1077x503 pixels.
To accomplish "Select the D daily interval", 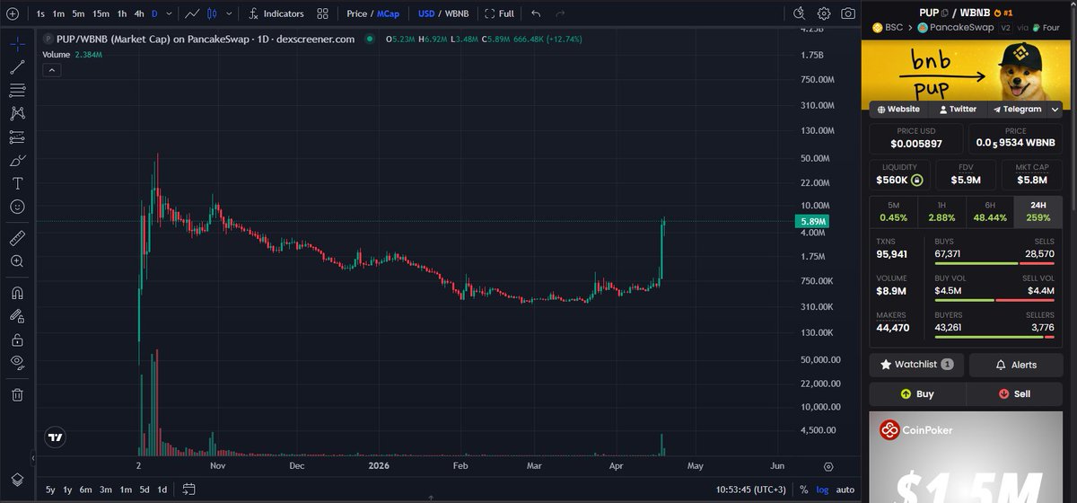I will (x=154, y=13).
